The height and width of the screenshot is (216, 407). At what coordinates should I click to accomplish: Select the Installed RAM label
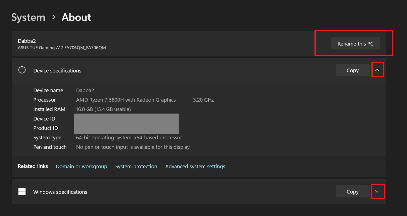[49, 109]
